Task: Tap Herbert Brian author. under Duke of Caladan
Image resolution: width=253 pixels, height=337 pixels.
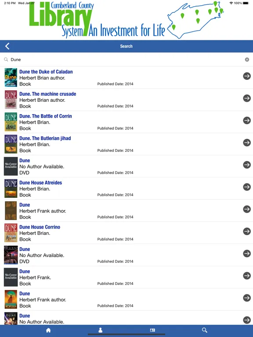Action: 42,78
